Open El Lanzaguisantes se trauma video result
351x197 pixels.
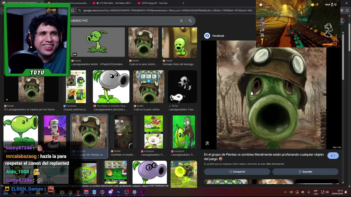[31, 89]
